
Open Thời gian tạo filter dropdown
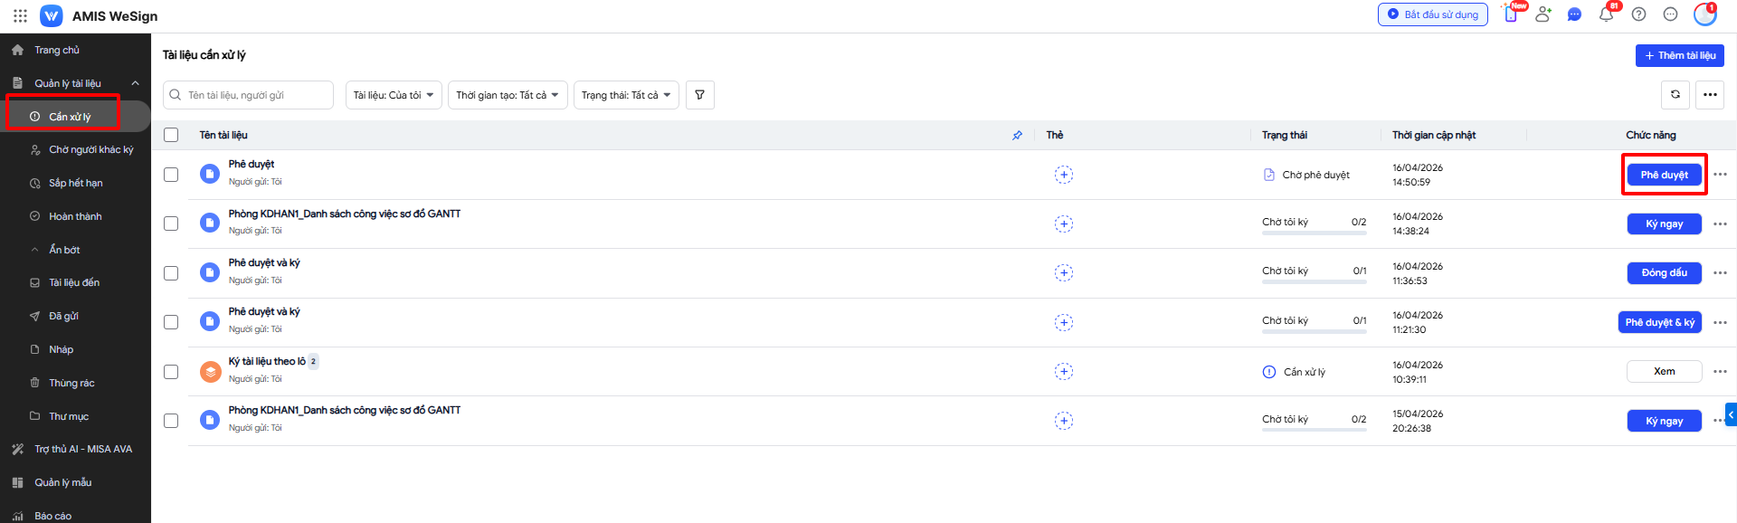(x=508, y=95)
